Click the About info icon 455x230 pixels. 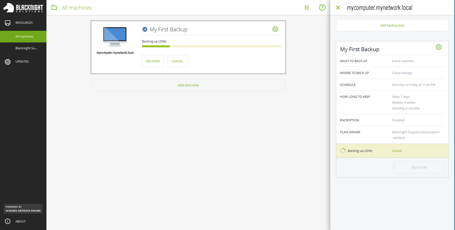8,221
